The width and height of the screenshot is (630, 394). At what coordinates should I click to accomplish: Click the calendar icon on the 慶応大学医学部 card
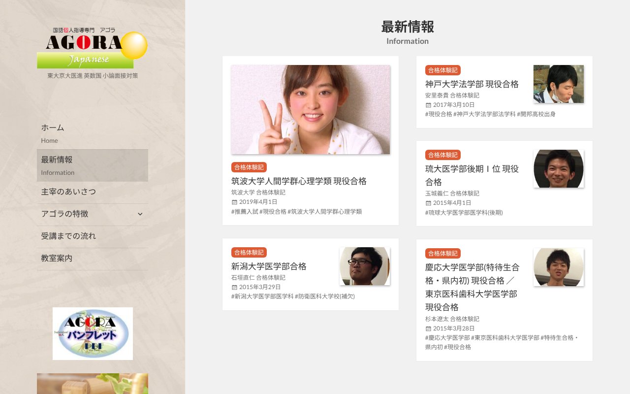coord(428,328)
